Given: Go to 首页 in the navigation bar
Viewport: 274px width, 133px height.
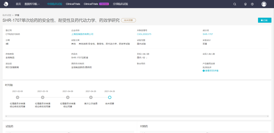Looking at the screenshot, I should click(x=18, y=4).
